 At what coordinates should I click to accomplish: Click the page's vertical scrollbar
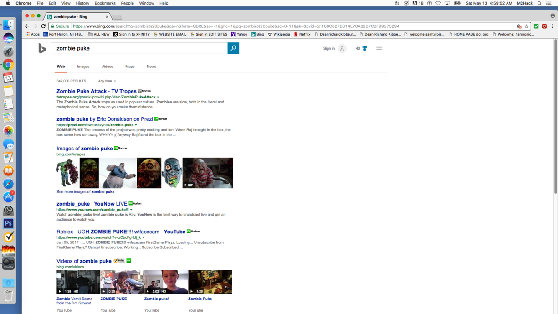pos(555,116)
